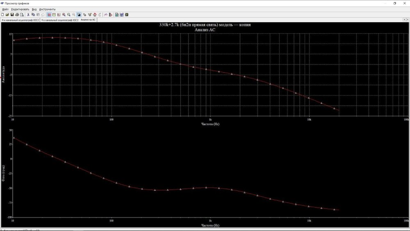The width and height of the screenshot is (410, 231).
Task: Click the Print icon in the toolbar
Action: pyautogui.click(x=17, y=14)
